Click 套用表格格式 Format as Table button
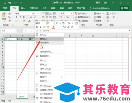The image size is (132, 103). [83, 17]
